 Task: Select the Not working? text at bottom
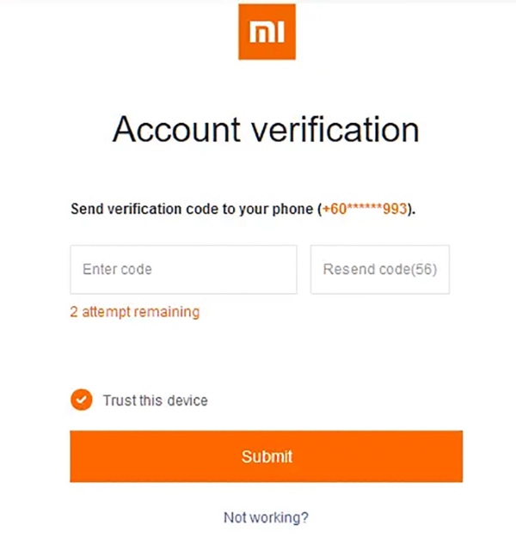[x=266, y=517]
